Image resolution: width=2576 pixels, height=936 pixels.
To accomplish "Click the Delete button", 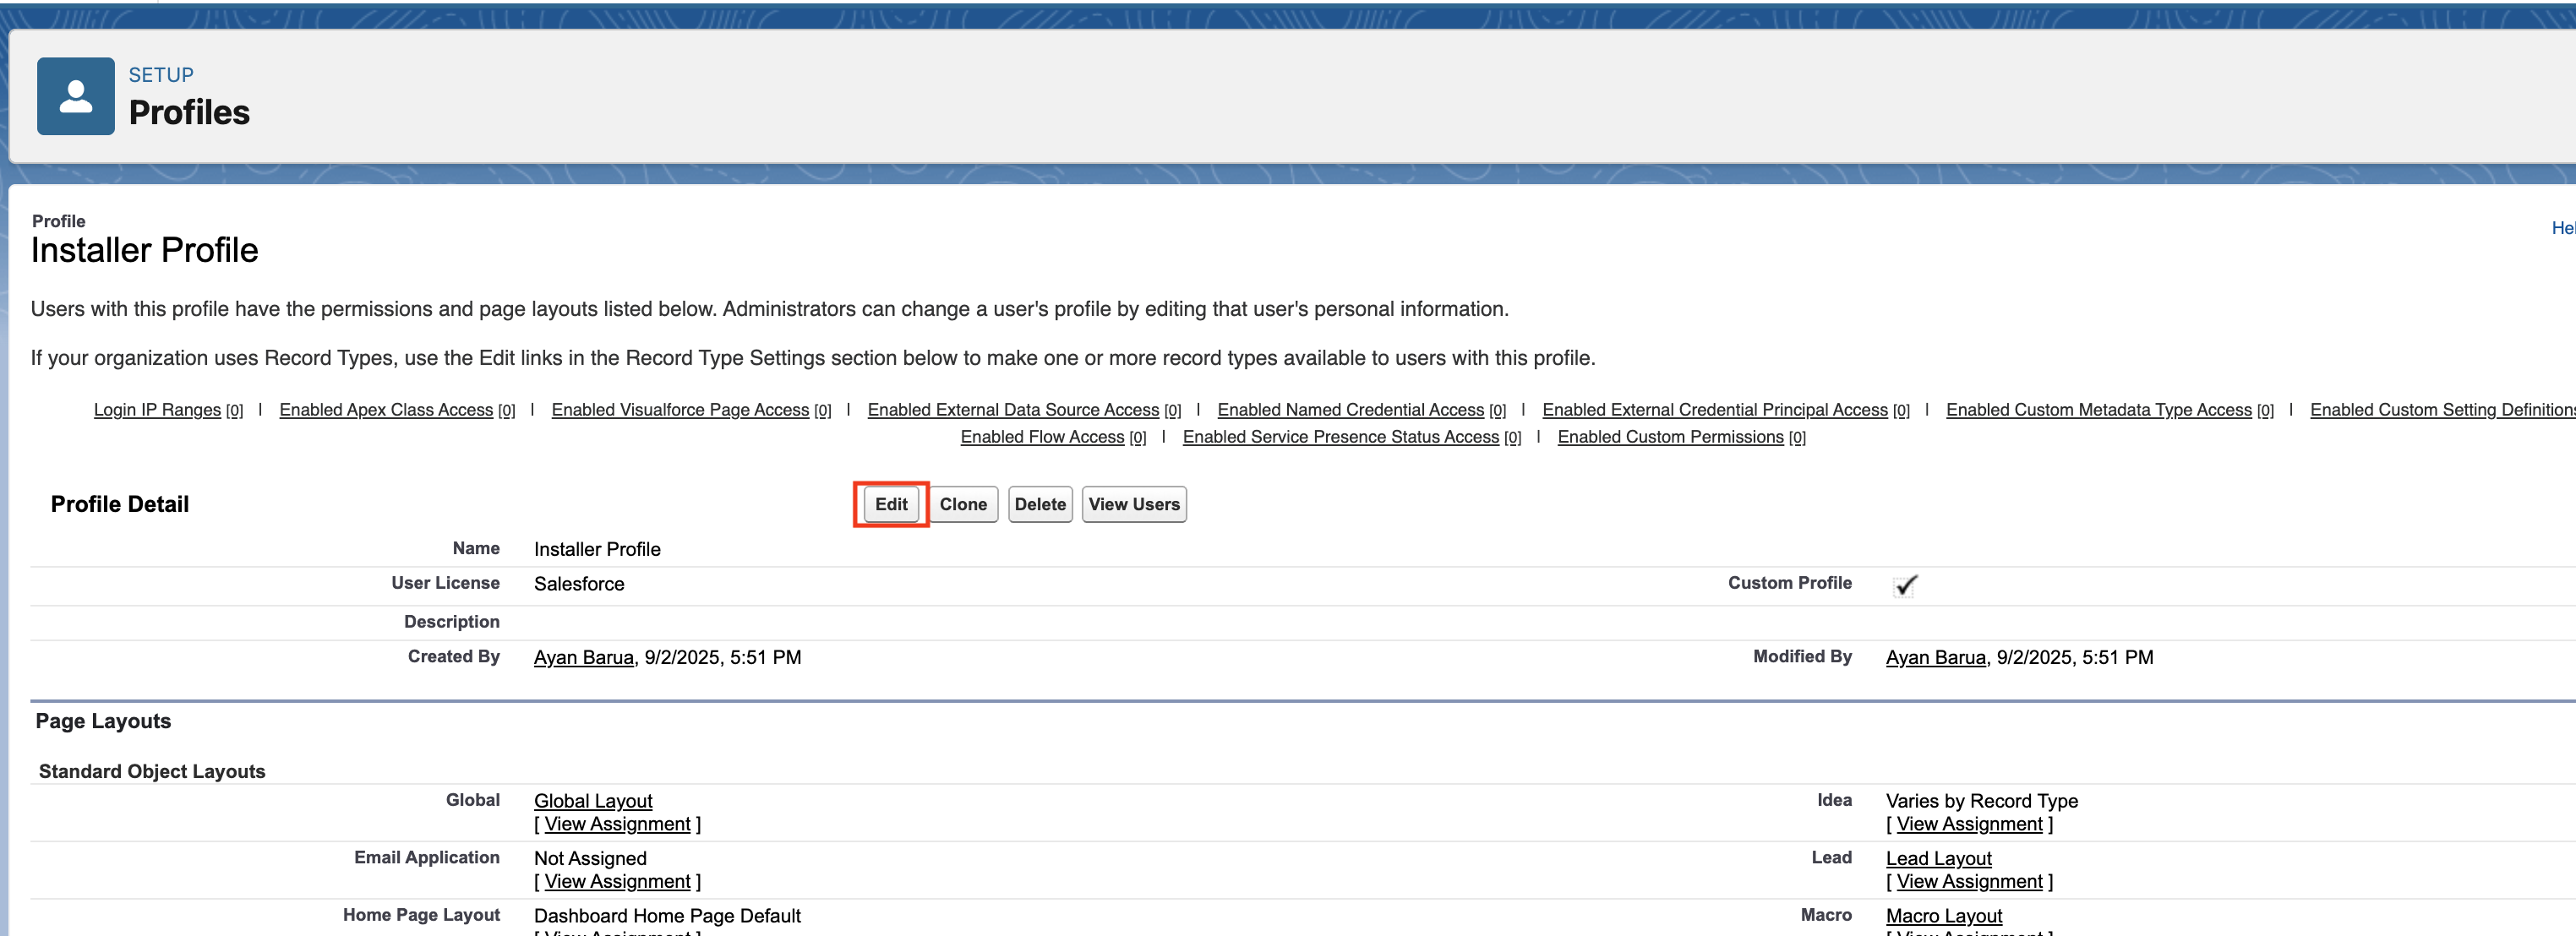I will [1039, 504].
